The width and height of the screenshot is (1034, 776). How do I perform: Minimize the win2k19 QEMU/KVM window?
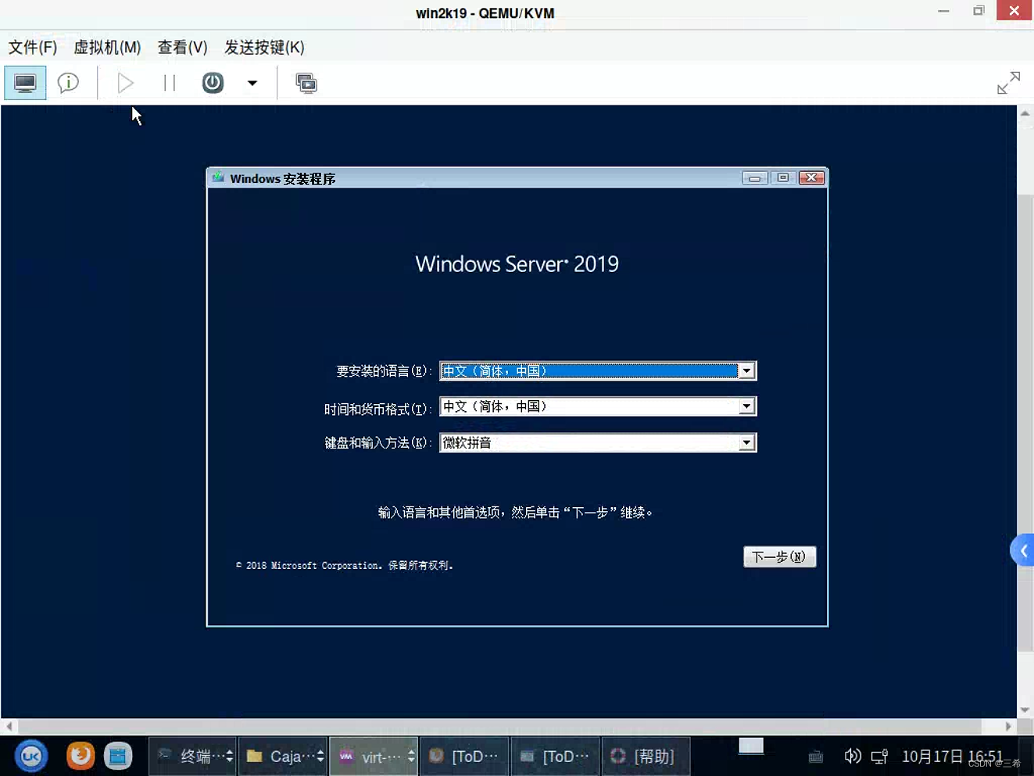[944, 11]
